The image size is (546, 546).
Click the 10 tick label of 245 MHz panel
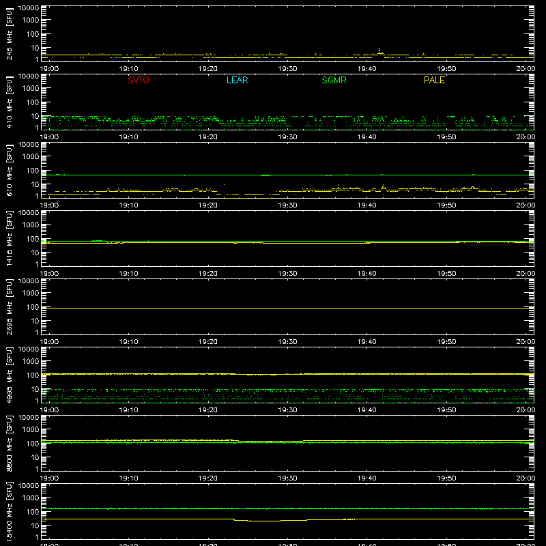35,48
